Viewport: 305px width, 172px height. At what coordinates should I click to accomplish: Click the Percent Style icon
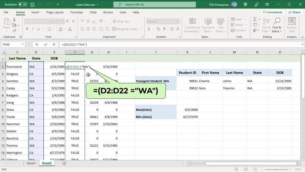[x=158, y=29]
